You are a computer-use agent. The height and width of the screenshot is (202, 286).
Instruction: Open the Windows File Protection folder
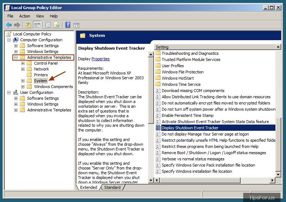(x=182, y=72)
